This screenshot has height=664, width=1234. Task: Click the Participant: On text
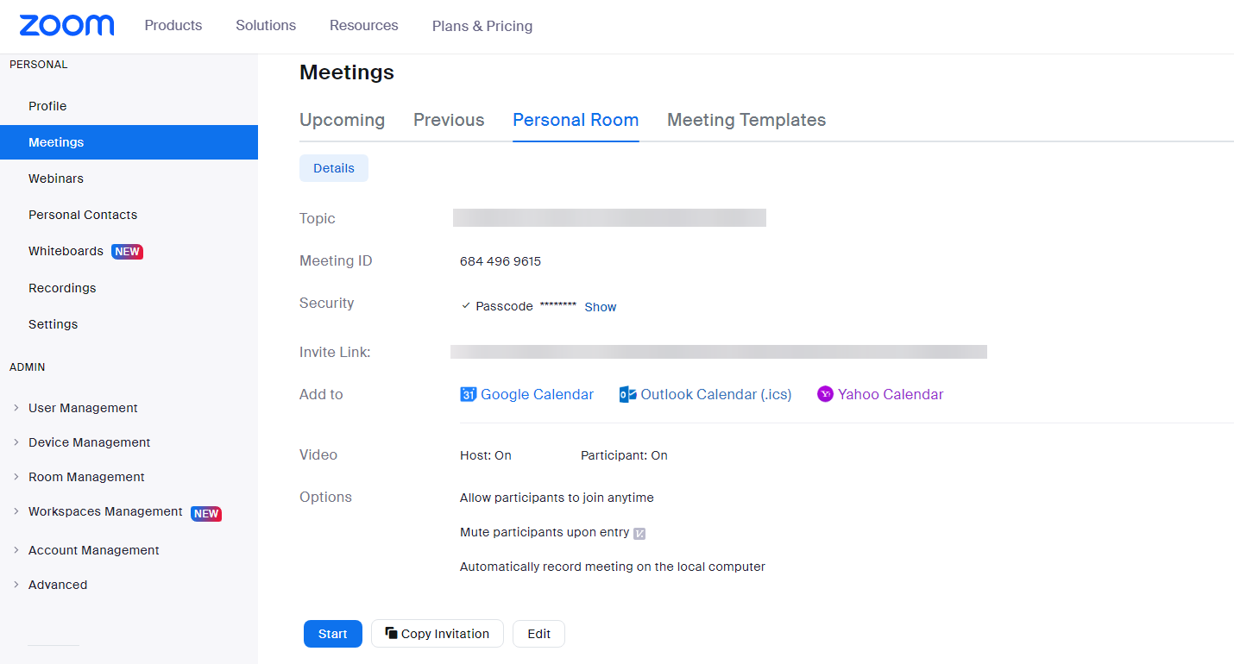pos(624,455)
